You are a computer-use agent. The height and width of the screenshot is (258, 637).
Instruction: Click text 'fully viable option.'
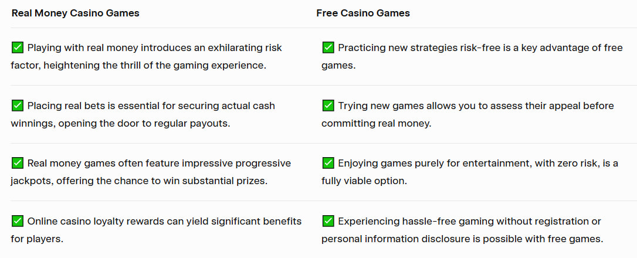(x=364, y=181)
